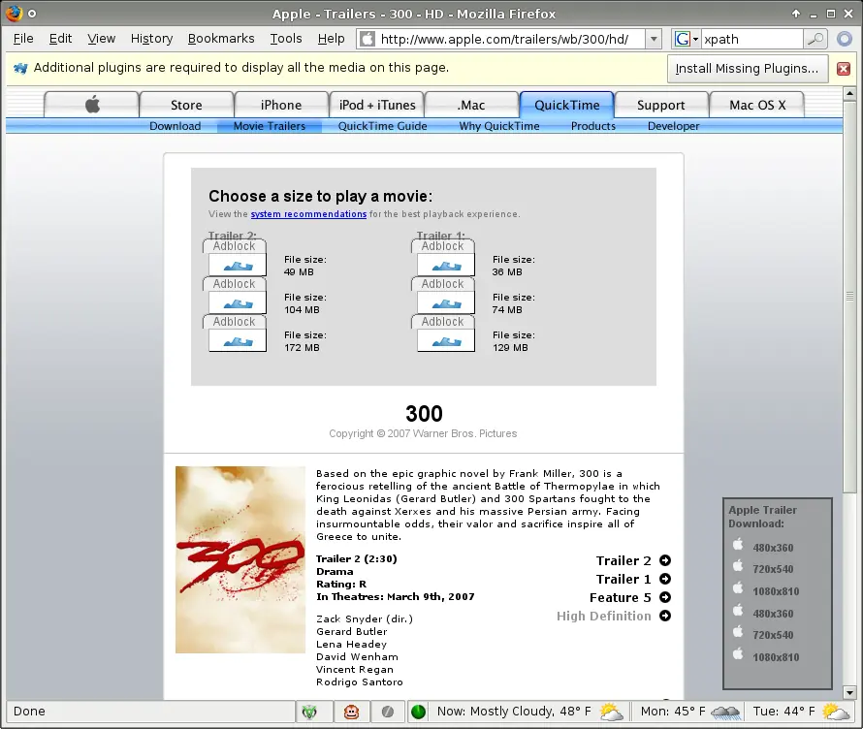Screen dimensions: 863x729
Task: Click the arrow icon next to Trailer 1
Action: (665, 579)
